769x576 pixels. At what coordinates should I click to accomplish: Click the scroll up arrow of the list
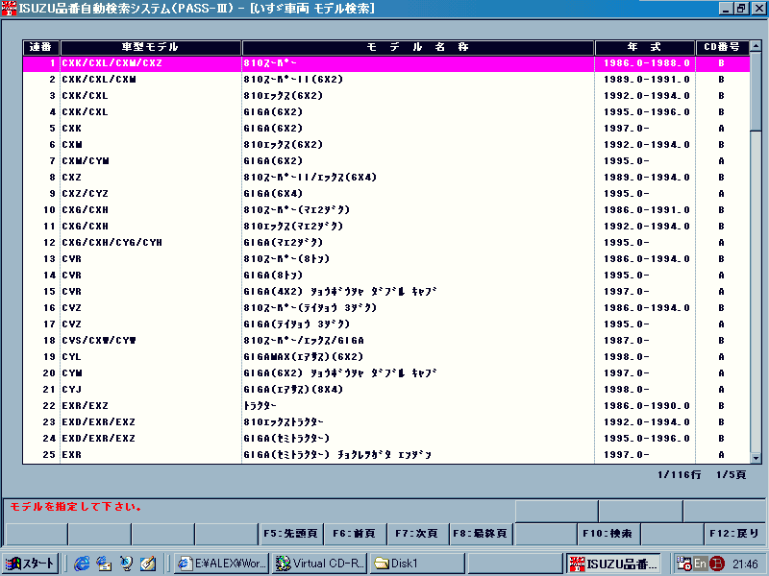click(756, 46)
